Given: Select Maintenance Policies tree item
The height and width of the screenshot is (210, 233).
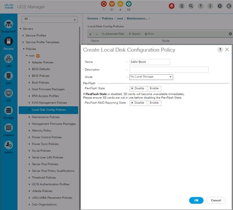Looking at the screenshot, I should coord(45,117).
